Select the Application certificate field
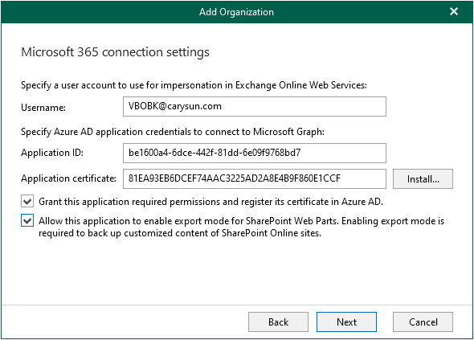Viewport: 474px width, 340px height. pyautogui.click(x=254, y=178)
